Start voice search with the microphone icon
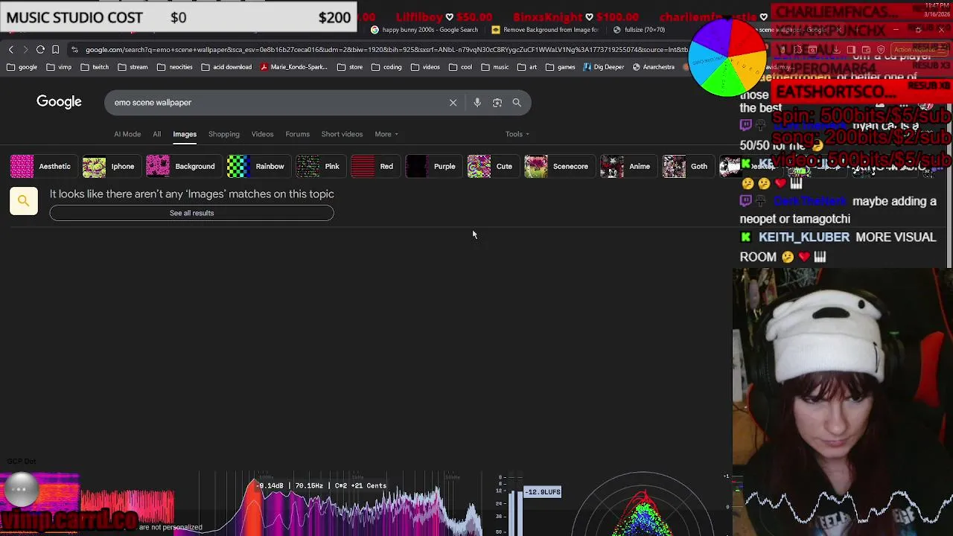 (477, 103)
